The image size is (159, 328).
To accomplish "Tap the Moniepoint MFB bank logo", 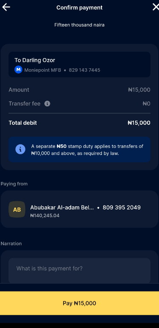I will click(18, 70).
